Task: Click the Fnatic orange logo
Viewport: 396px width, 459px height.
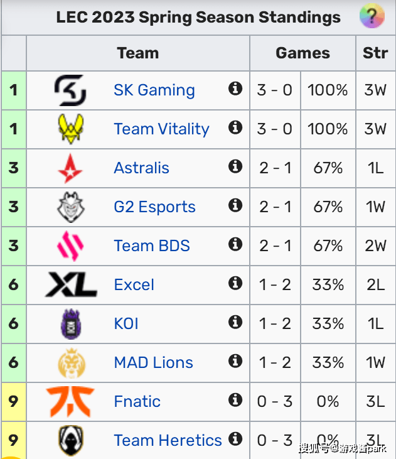Action: click(70, 402)
